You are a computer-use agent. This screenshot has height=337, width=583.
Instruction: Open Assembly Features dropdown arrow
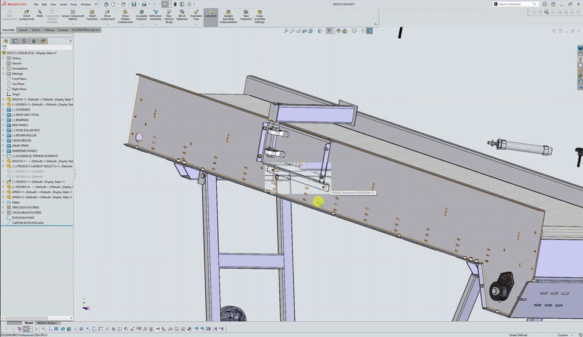(141, 24)
